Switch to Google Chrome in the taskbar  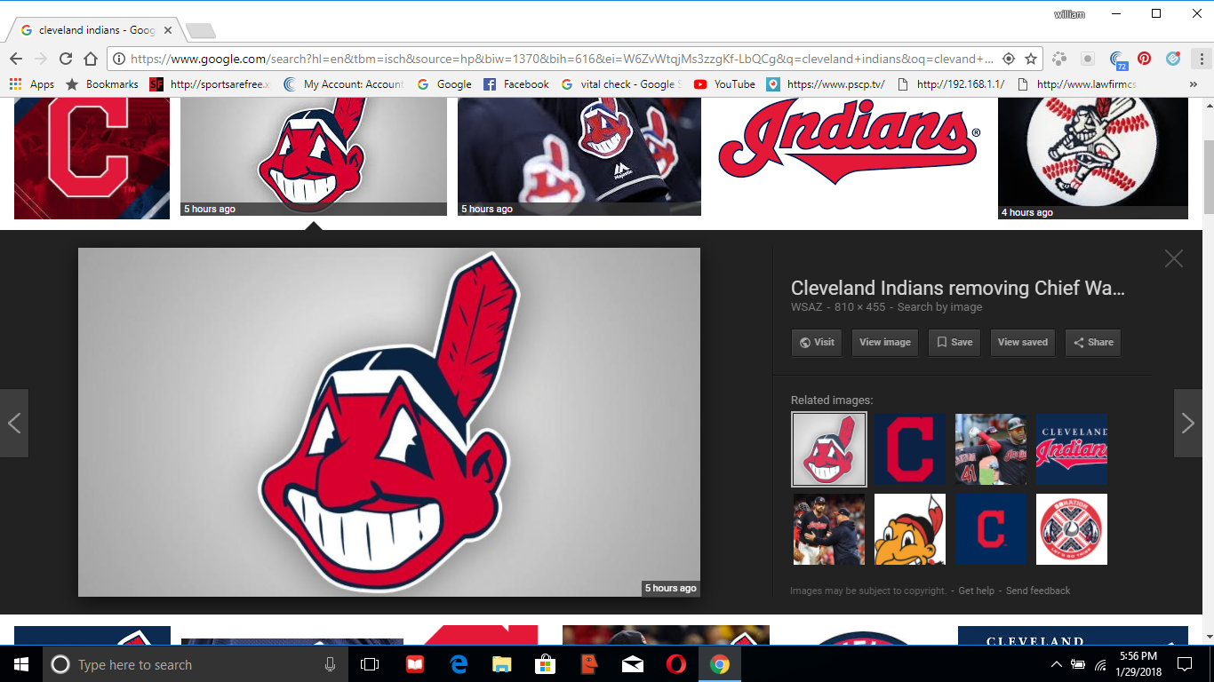(720, 664)
